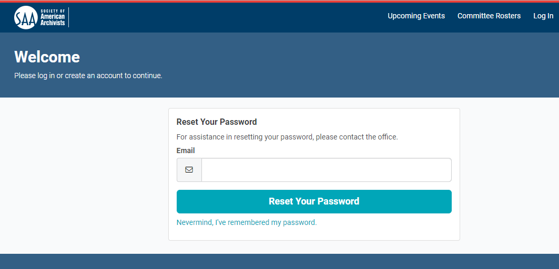Click the envelope icon beside the email field

(x=189, y=170)
